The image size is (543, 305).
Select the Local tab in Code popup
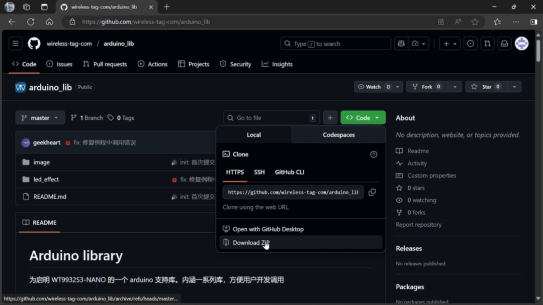pyautogui.click(x=254, y=135)
